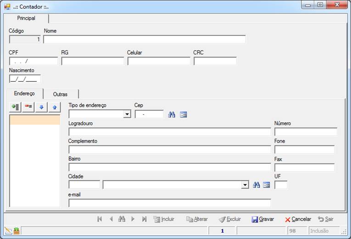Click the Código field
This screenshot has width=351, height=239.
point(25,39)
